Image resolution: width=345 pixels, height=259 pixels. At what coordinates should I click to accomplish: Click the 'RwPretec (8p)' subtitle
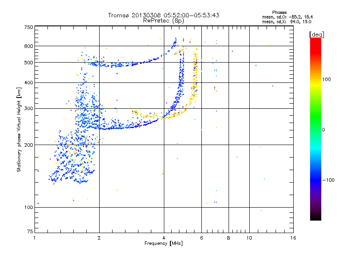click(163, 21)
